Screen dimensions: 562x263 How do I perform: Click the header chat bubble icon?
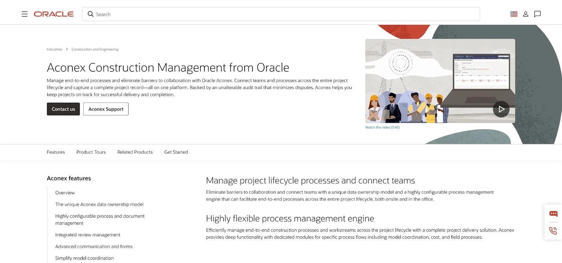[x=537, y=14]
